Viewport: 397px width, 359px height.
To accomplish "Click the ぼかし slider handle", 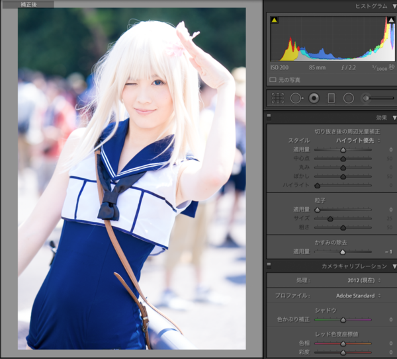I will [343, 177].
